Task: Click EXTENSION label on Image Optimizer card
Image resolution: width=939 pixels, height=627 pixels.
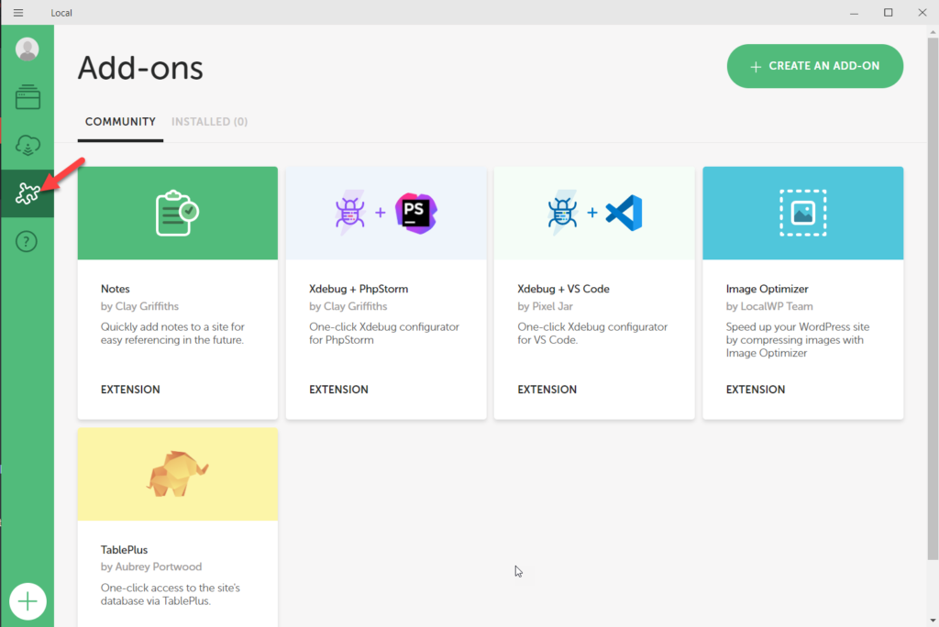Action: [756, 390]
